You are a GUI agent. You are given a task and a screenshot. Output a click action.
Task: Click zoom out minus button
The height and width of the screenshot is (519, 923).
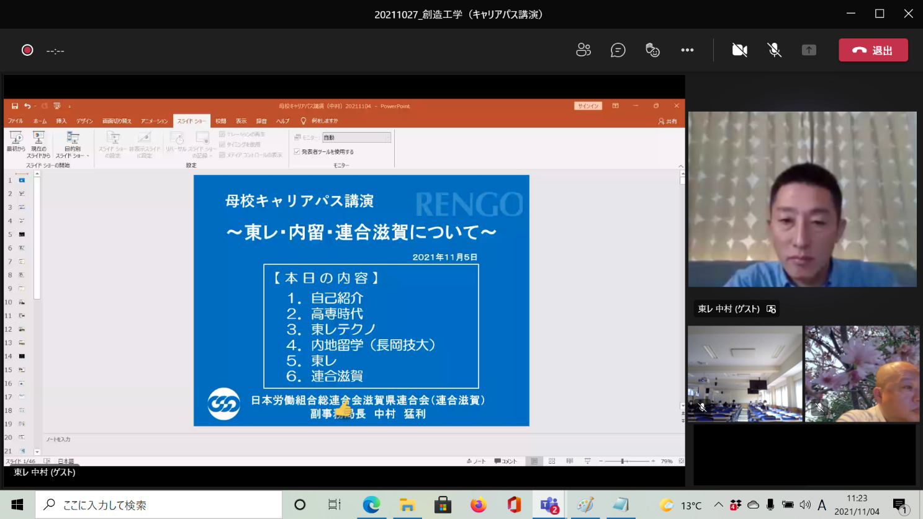pos(601,461)
